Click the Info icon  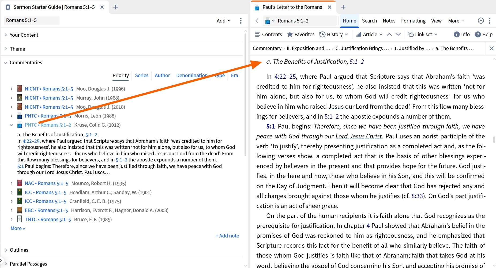tap(457, 34)
